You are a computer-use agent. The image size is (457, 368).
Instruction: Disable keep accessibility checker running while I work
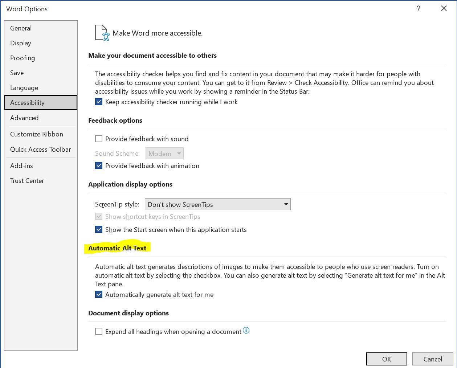click(x=99, y=102)
